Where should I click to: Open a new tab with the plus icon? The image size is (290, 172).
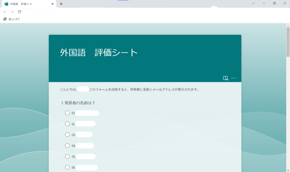(x=61, y=4)
